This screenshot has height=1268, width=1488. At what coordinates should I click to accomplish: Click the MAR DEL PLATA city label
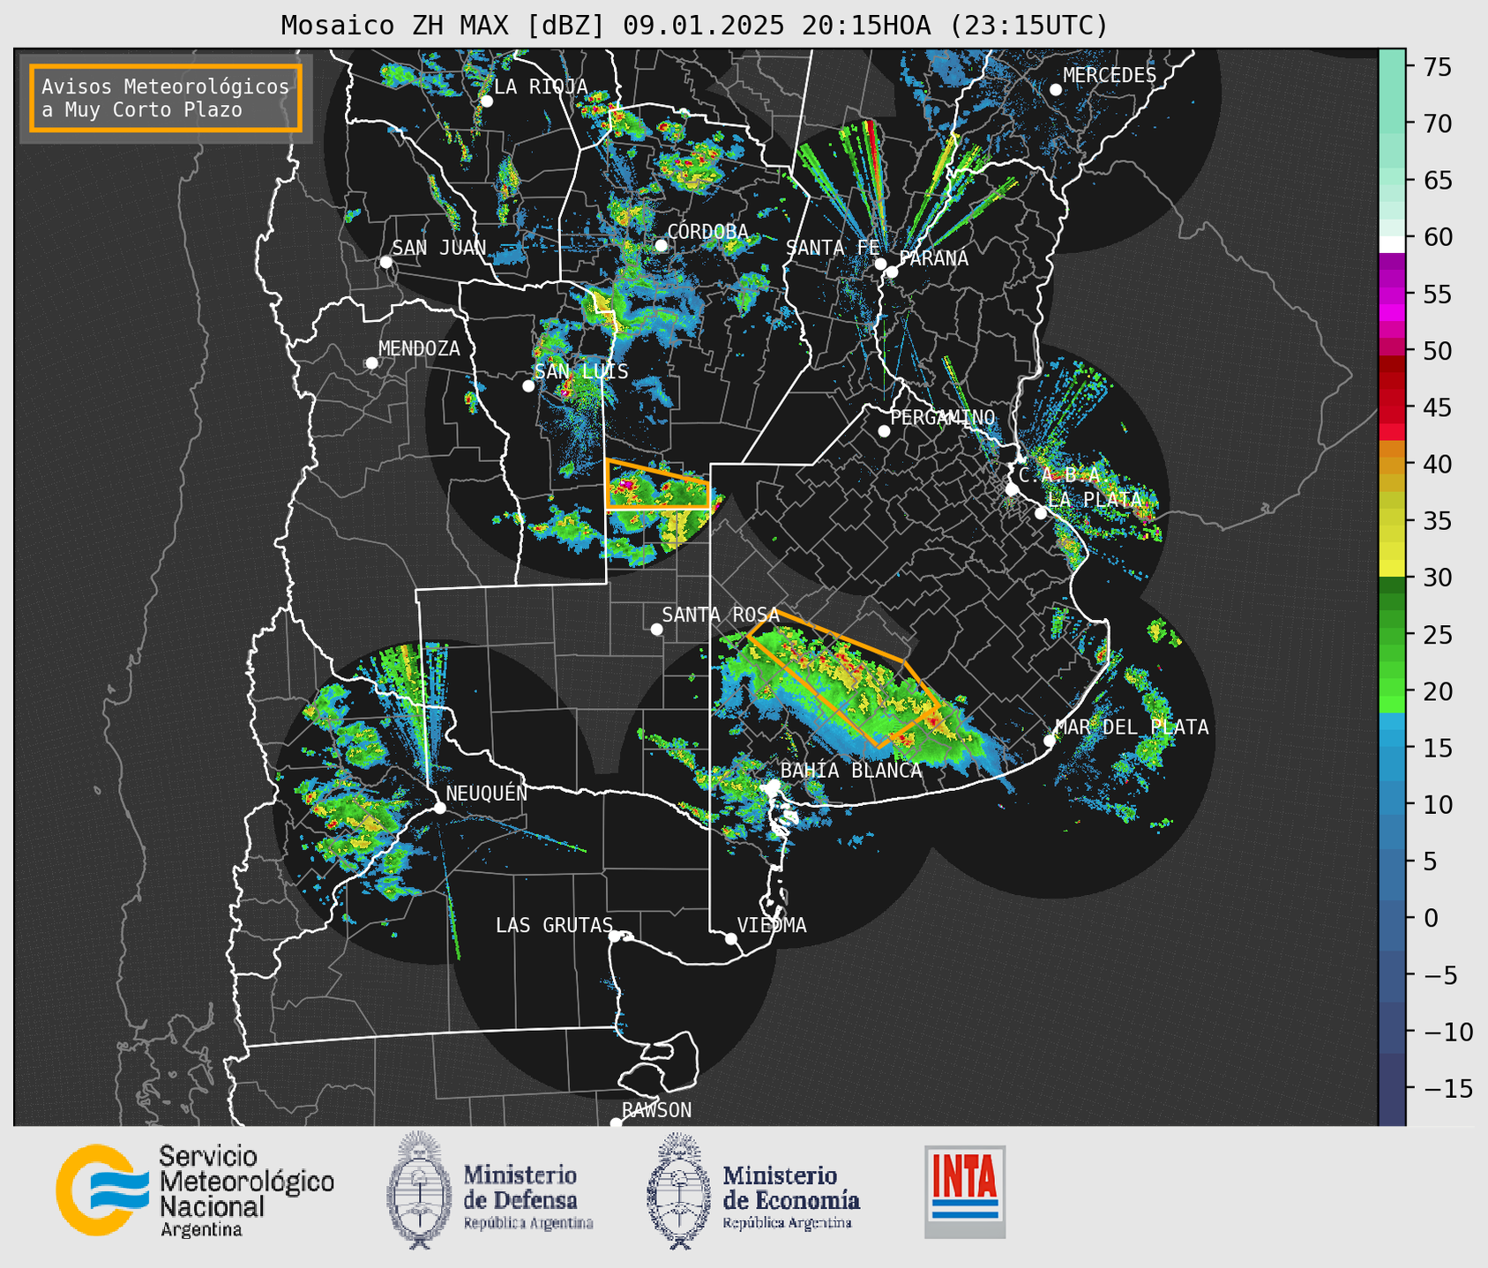(x=1132, y=727)
